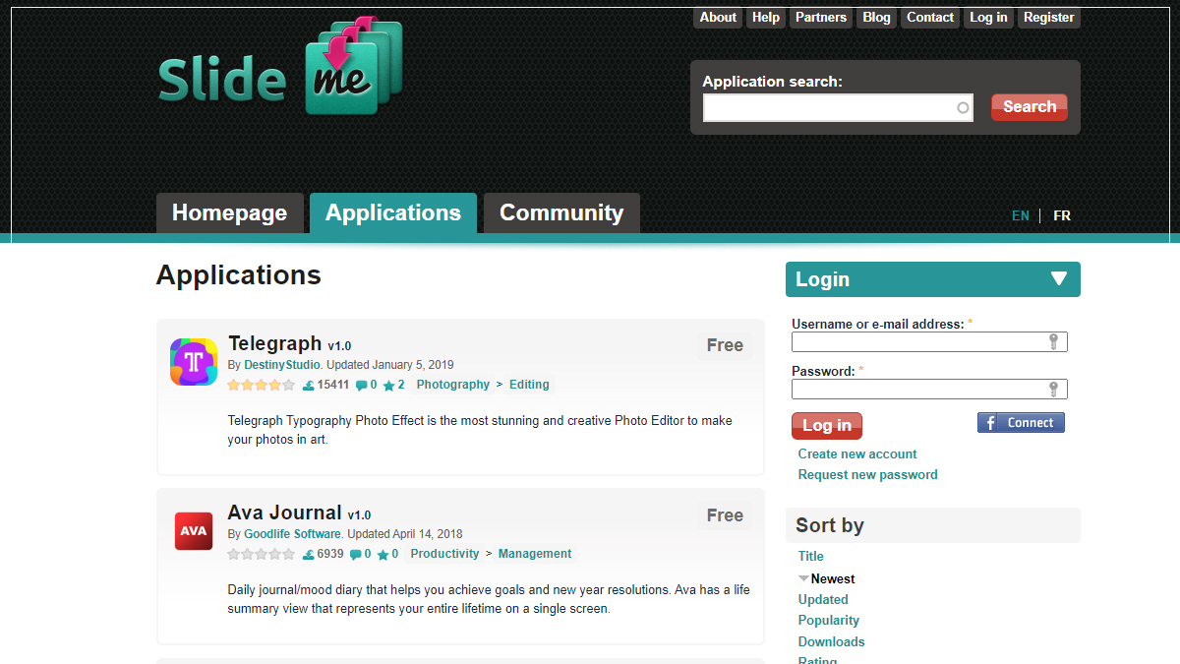Click Log in in top menu

pos(988,18)
